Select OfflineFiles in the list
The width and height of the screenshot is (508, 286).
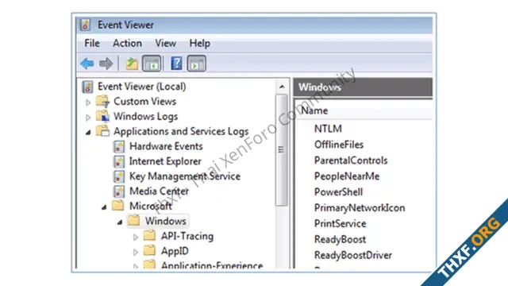point(339,145)
